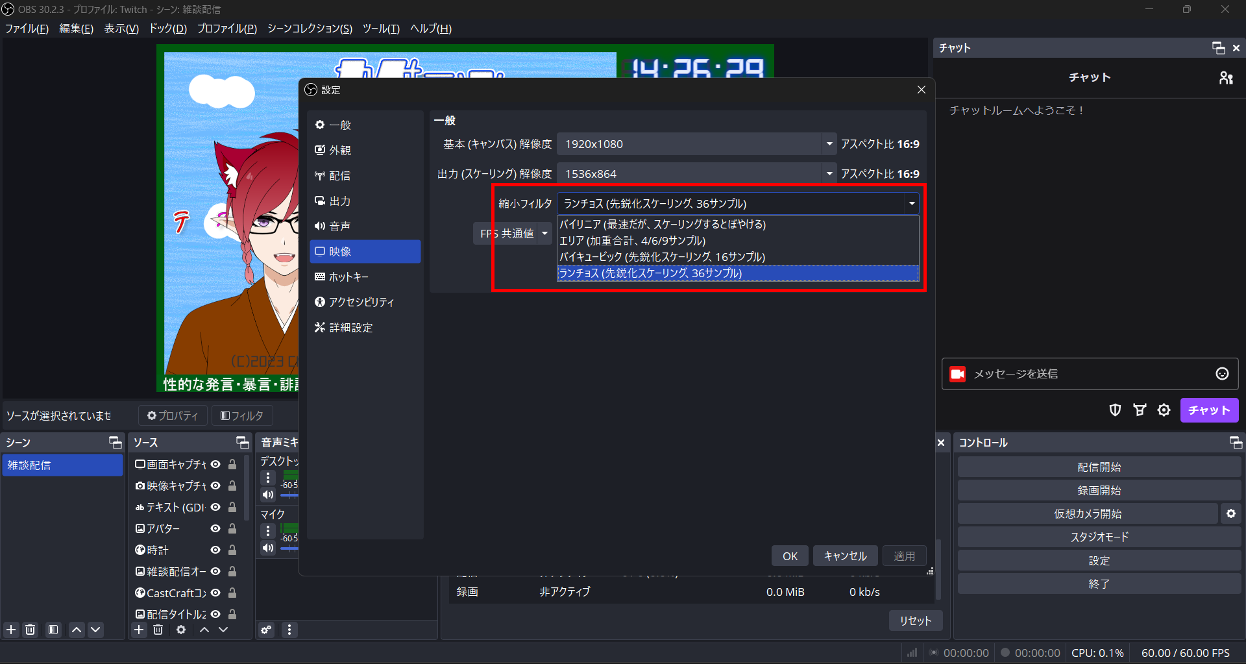This screenshot has width=1246, height=664.
Task: Open virtual camera settings gear icon
Action: (x=1231, y=513)
